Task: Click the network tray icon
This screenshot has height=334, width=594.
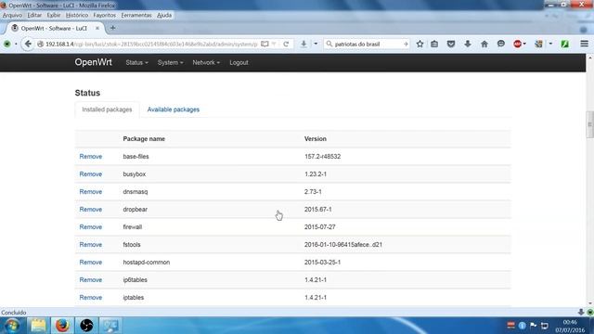Action: (545, 326)
